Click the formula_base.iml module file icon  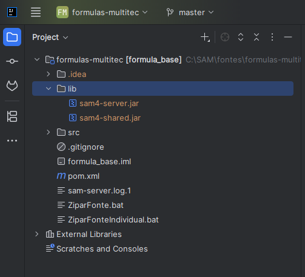point(61,161)
